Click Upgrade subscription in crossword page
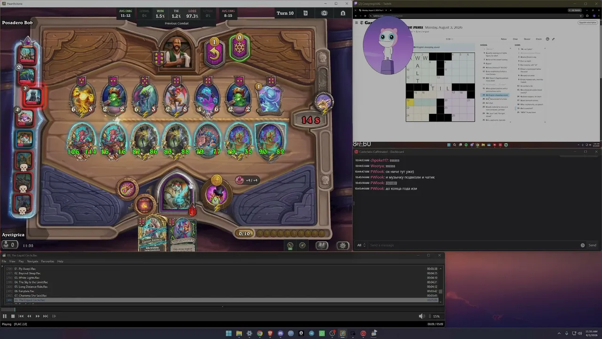602x339 pixels. [587, 23]
